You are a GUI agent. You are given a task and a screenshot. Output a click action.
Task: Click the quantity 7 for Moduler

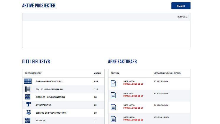pos(95,121)
